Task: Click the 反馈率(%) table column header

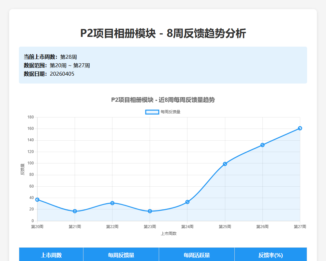Action: [x=271, y=255]
